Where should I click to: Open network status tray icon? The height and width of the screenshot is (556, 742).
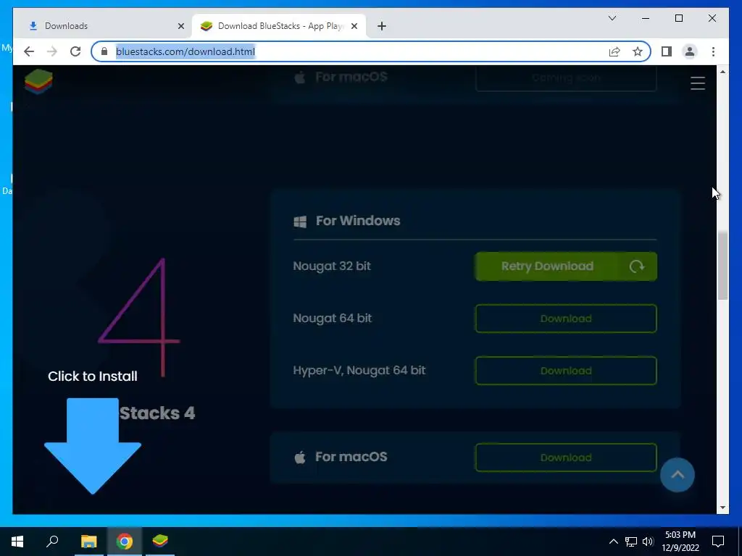[631, 542]
